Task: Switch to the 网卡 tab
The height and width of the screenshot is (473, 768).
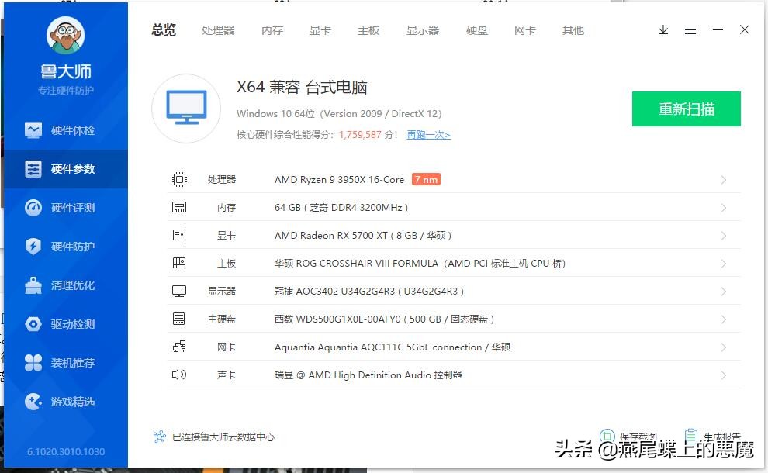Action: pos(525,30)
